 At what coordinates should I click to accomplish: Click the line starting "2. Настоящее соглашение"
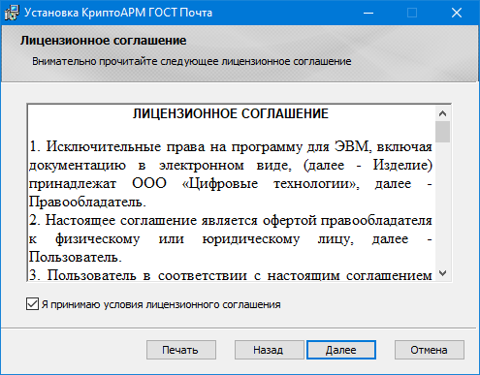pyautogui.click(x=231, y=221)
